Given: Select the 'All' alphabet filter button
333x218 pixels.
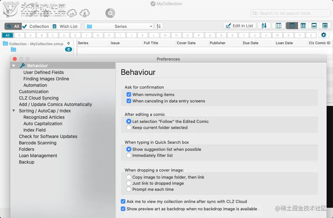Looking at the screenshot, I should 7,35.
